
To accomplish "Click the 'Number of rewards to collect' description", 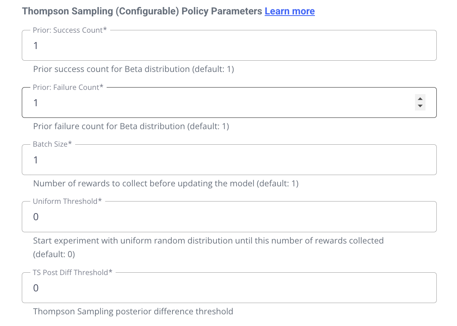I will pyautogui.click(x=166, y=183).
